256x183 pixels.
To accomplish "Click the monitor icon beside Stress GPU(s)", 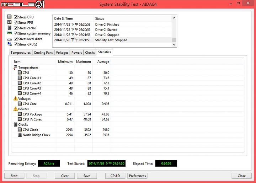I will [10, 44].
